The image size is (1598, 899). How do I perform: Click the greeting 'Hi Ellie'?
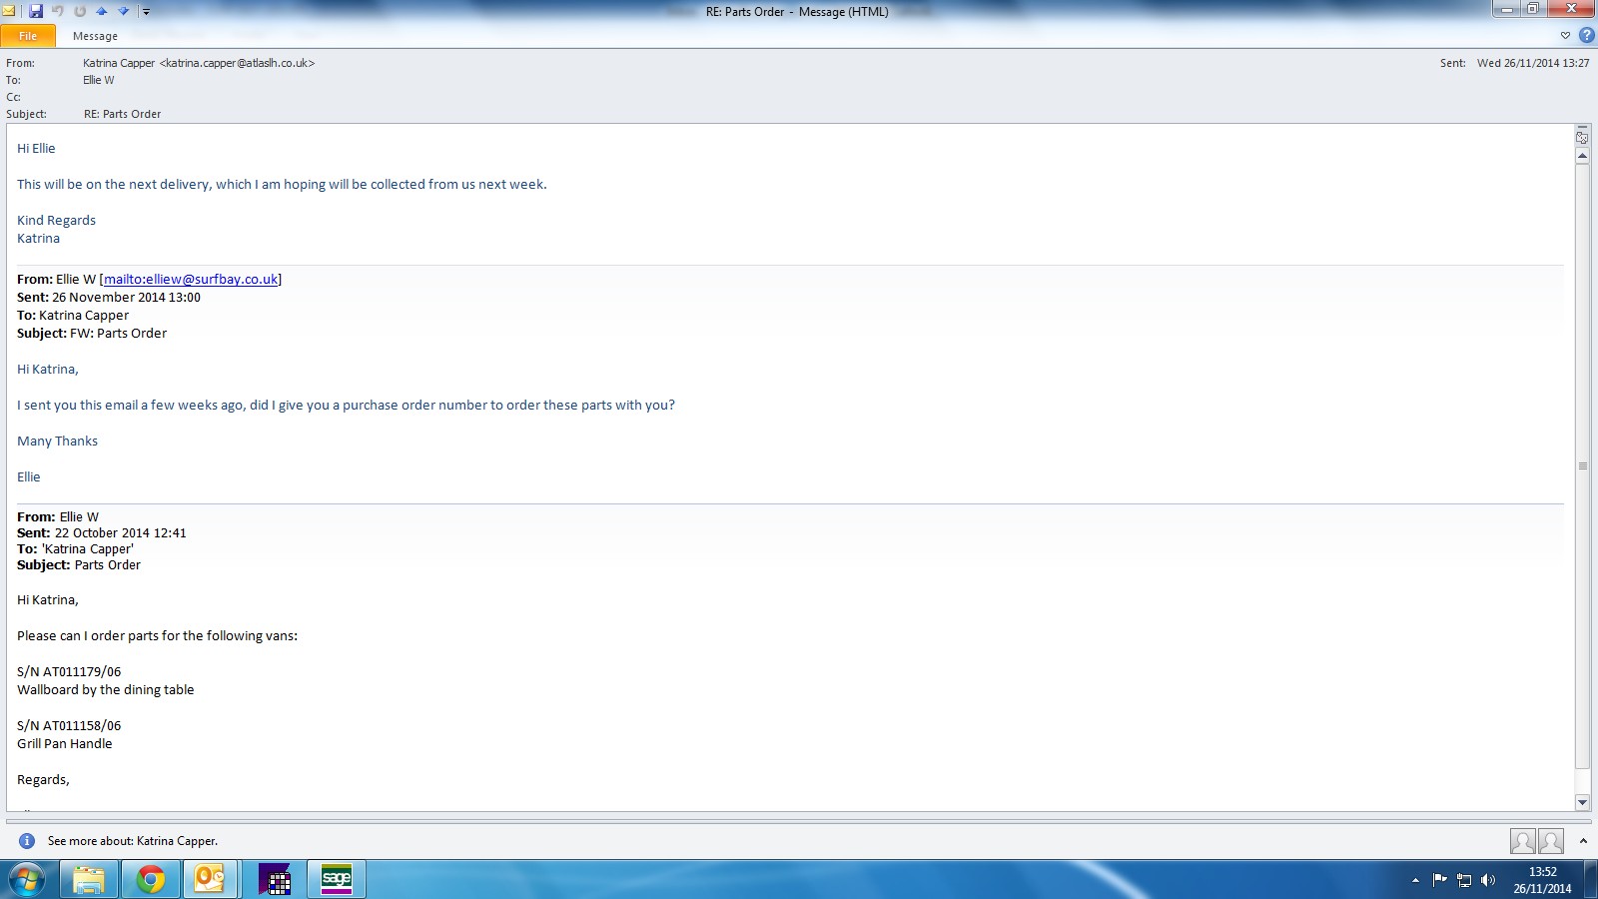click(36, 149)
